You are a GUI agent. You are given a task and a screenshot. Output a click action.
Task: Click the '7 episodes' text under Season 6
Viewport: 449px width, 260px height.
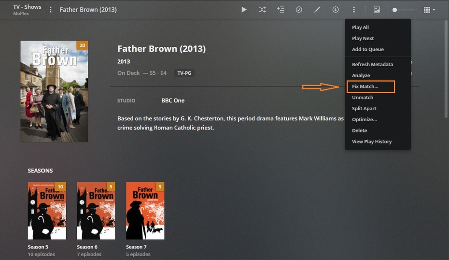tap(89, 254)
